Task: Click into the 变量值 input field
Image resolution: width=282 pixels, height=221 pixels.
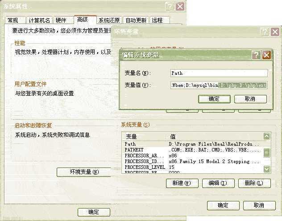Action: [x=219, y=85]
